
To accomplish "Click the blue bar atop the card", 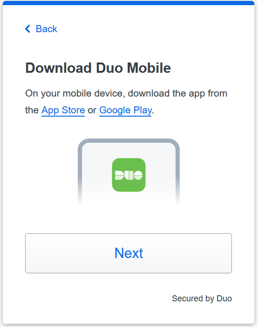I will [x=129, y=3].
